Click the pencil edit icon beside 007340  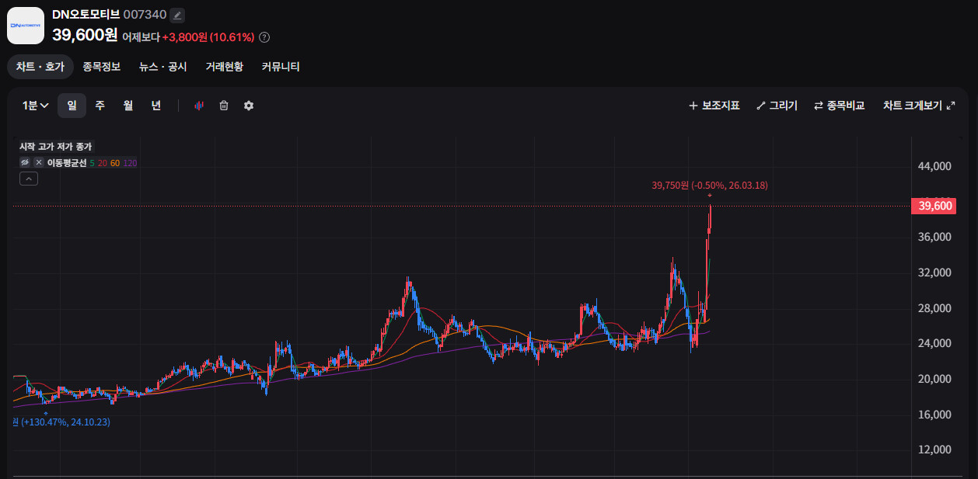click(x=177, y=15)
